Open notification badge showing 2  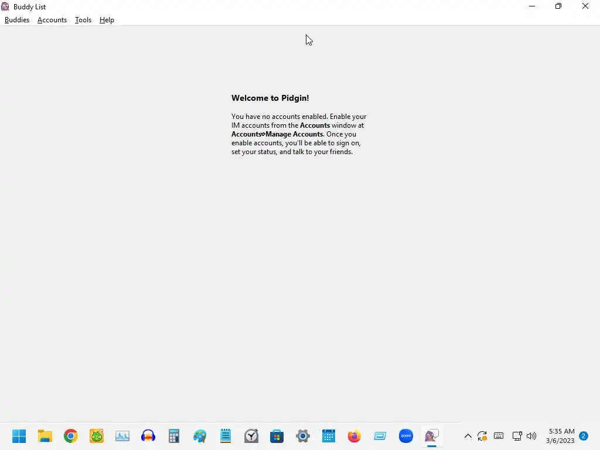(584, 436)
